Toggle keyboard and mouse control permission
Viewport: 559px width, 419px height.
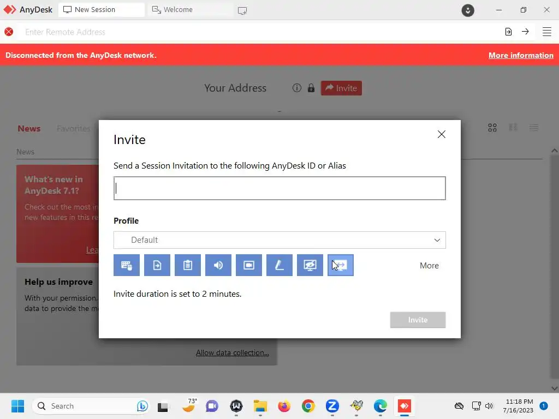pos(127,265)
